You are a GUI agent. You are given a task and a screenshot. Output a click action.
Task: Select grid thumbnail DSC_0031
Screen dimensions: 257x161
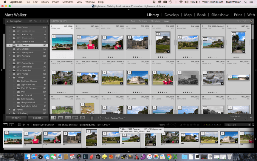tap(137, 78)
